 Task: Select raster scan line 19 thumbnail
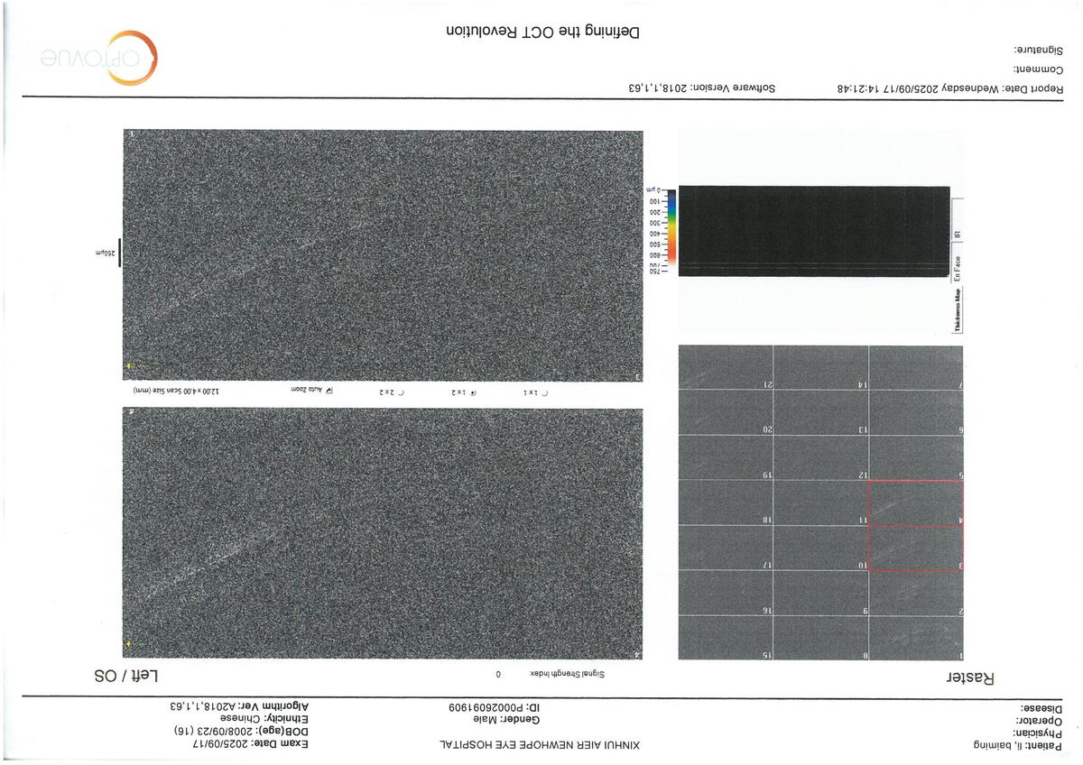(726, 457)
